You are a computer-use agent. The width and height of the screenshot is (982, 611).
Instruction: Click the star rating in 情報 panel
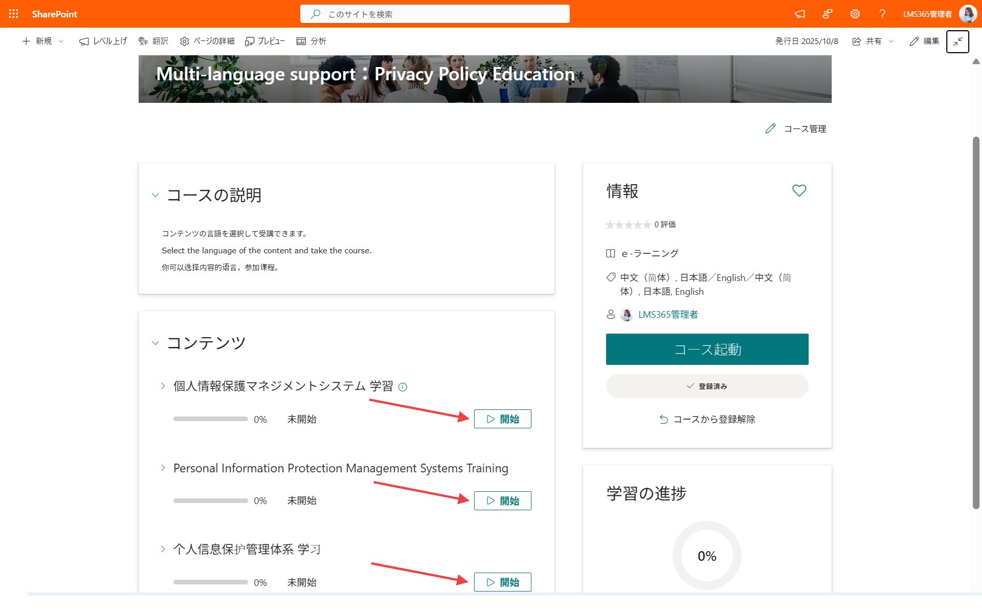coord(628,225)
